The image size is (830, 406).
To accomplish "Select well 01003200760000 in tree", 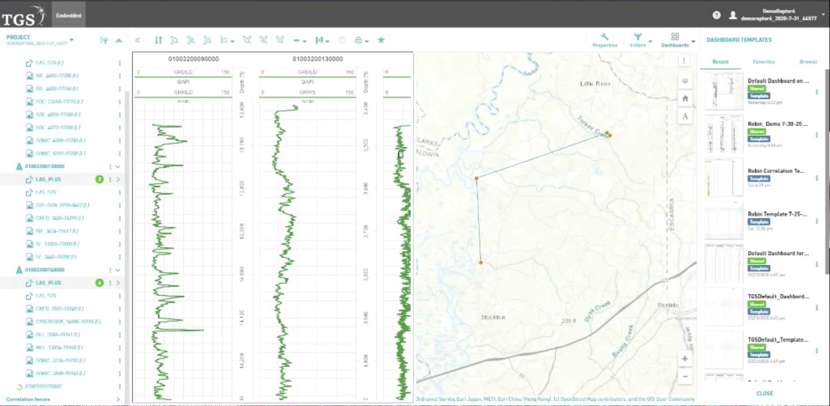I will [x=44, y=270].
